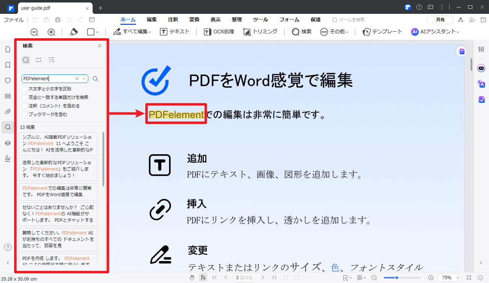Check ブックマークを含む option
The width and height of the screenshot is (489, 283).
click(24, 114)
